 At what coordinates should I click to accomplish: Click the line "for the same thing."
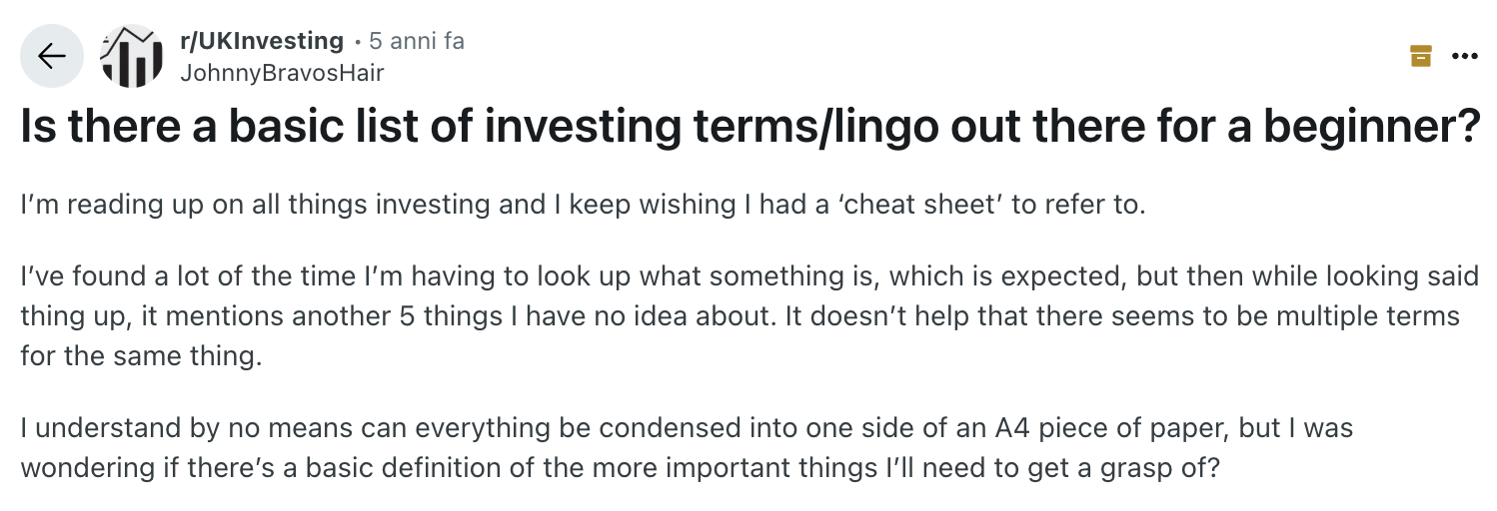click(x=140, y=355)
